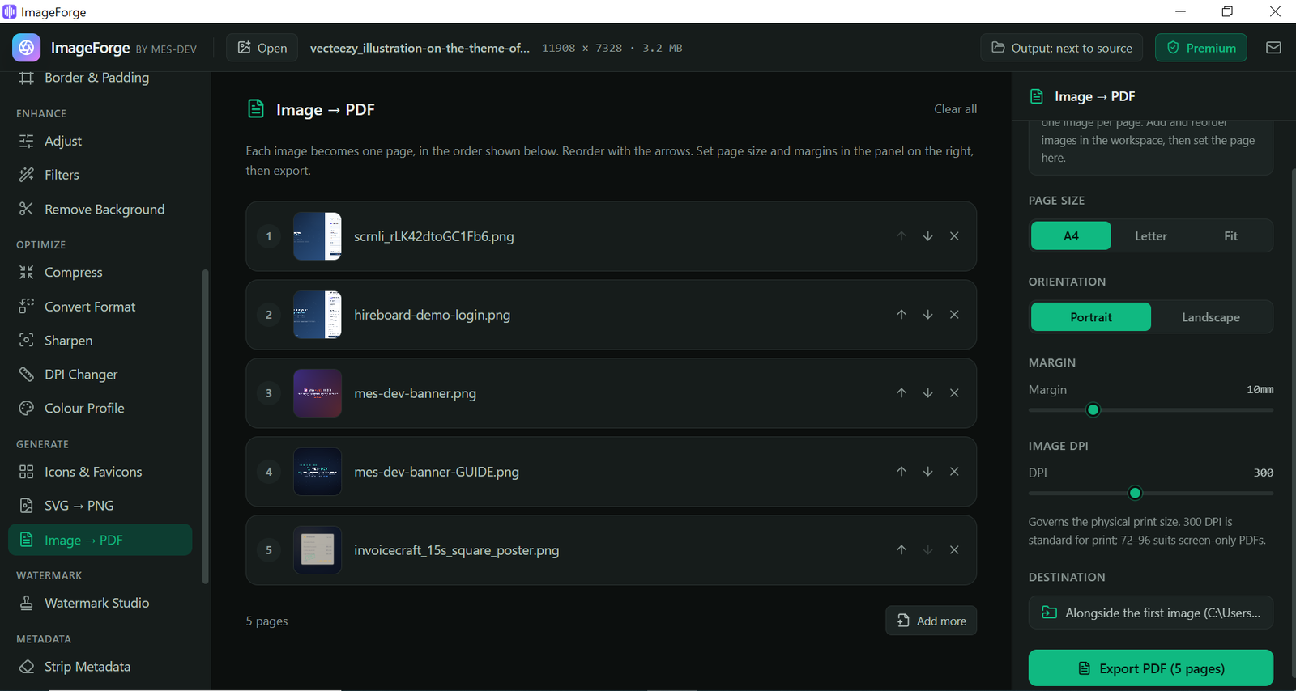
Task: Move mes-dev-banner.png down one page
Action: pos(927,393)
